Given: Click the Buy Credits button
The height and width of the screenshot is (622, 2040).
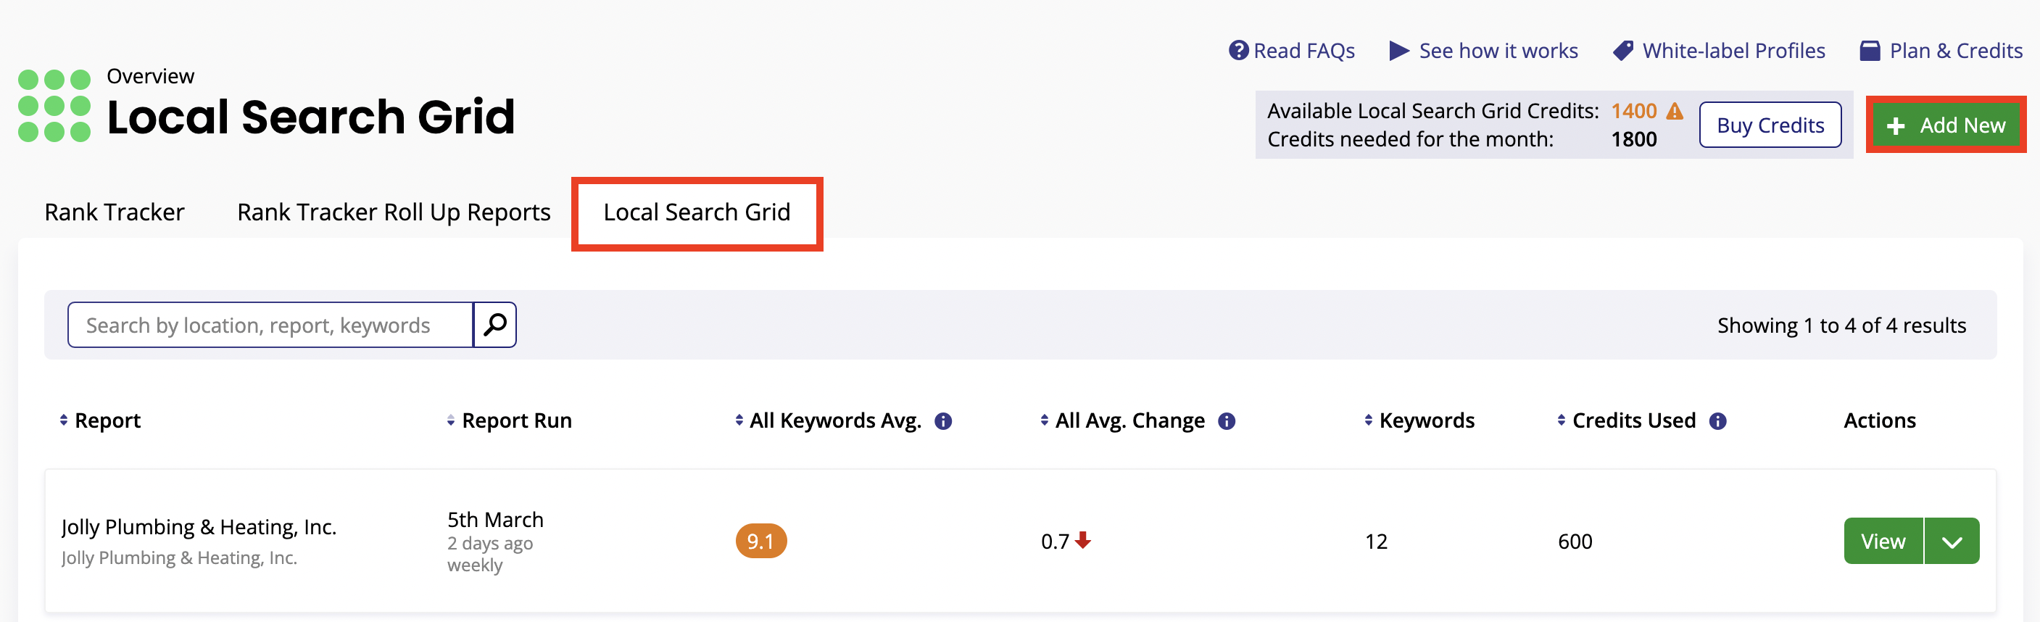Looking at the screenshot, I should (1771, 125).
